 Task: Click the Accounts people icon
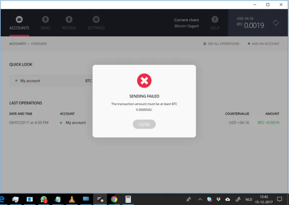point(19,20)
